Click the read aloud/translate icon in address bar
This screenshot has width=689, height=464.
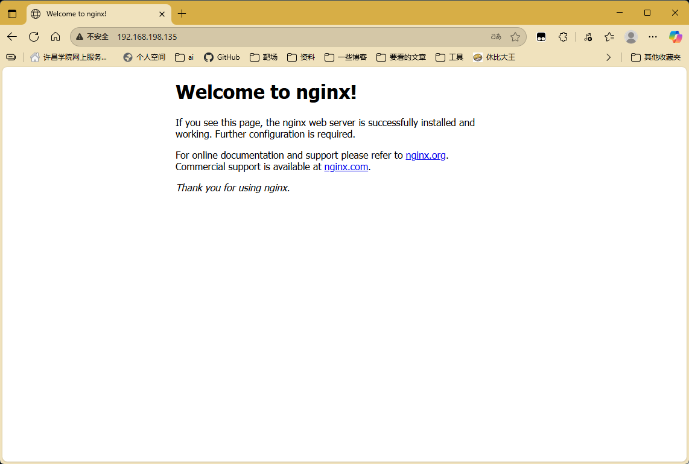click(x=496, y=37)
